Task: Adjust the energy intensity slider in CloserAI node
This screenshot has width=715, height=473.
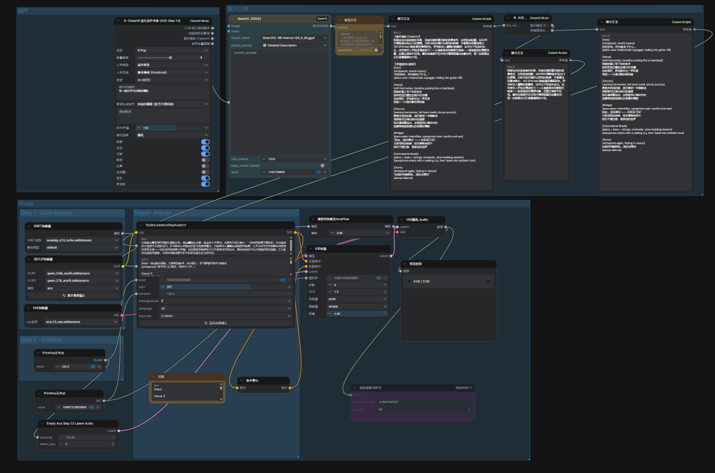Action: click(x=171, y=58)
